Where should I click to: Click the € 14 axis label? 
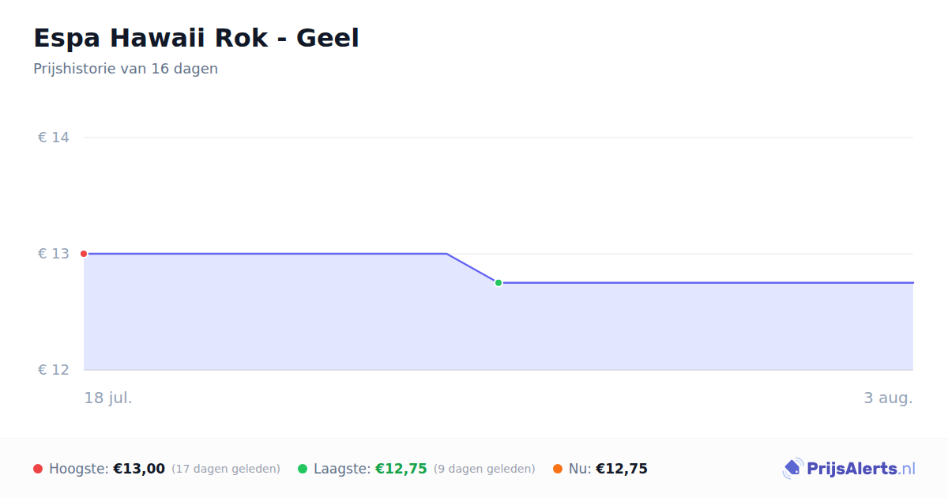click(54, 138)
